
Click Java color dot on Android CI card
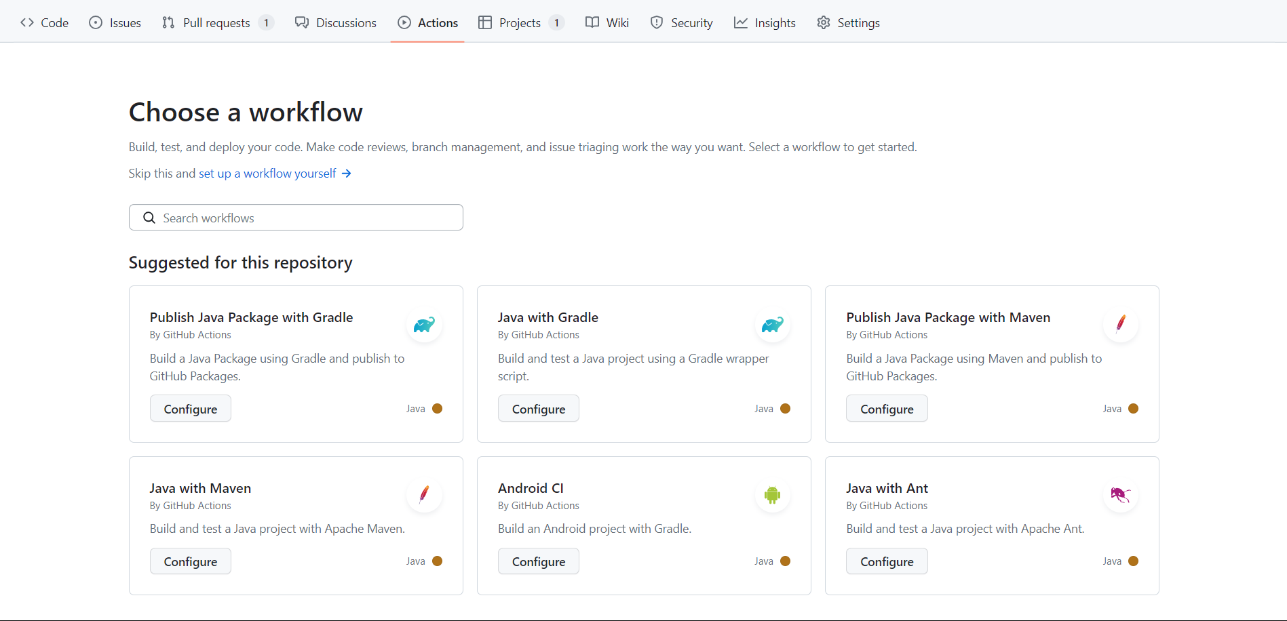786,561
